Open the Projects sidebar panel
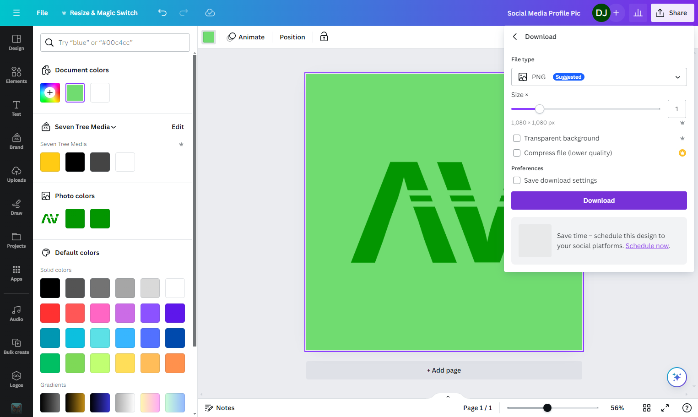This screenshot has width=698, height=417. pyautogui.click(x=16, y=240)
